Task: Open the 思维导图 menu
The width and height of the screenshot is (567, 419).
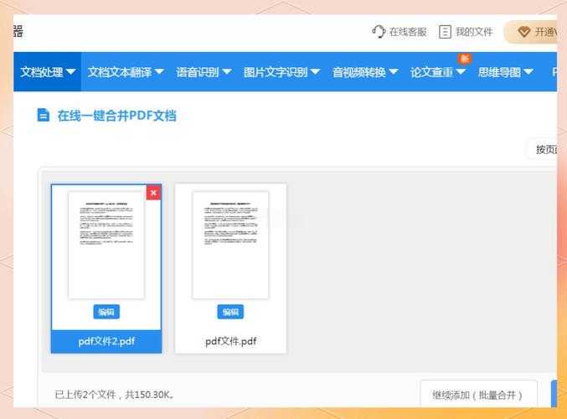Action: click(506, 71)
